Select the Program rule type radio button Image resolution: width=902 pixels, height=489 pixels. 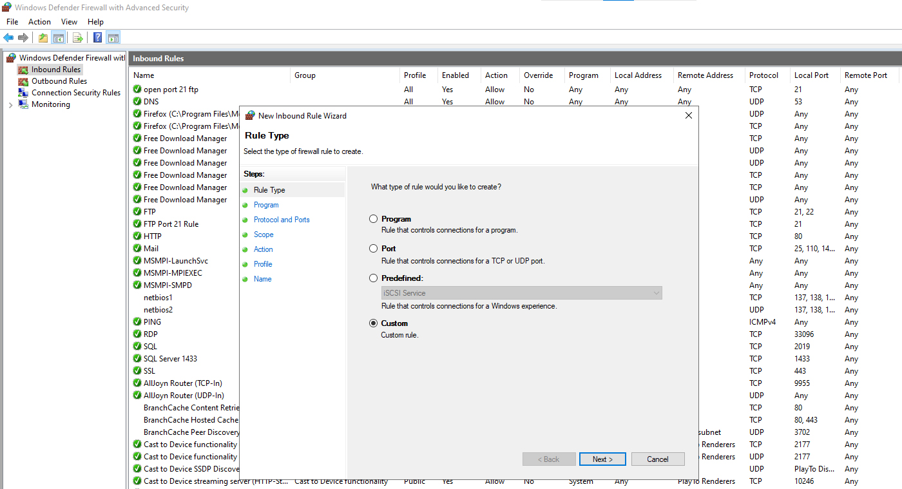click(373, 219)
